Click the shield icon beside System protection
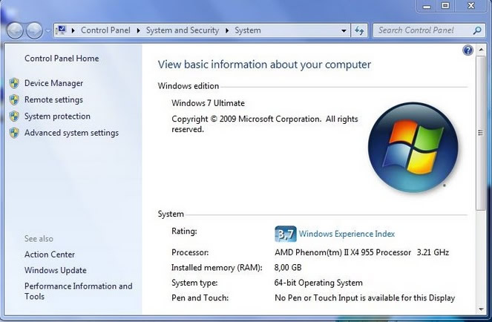492x322 pixels. click(x=14, y=116)
